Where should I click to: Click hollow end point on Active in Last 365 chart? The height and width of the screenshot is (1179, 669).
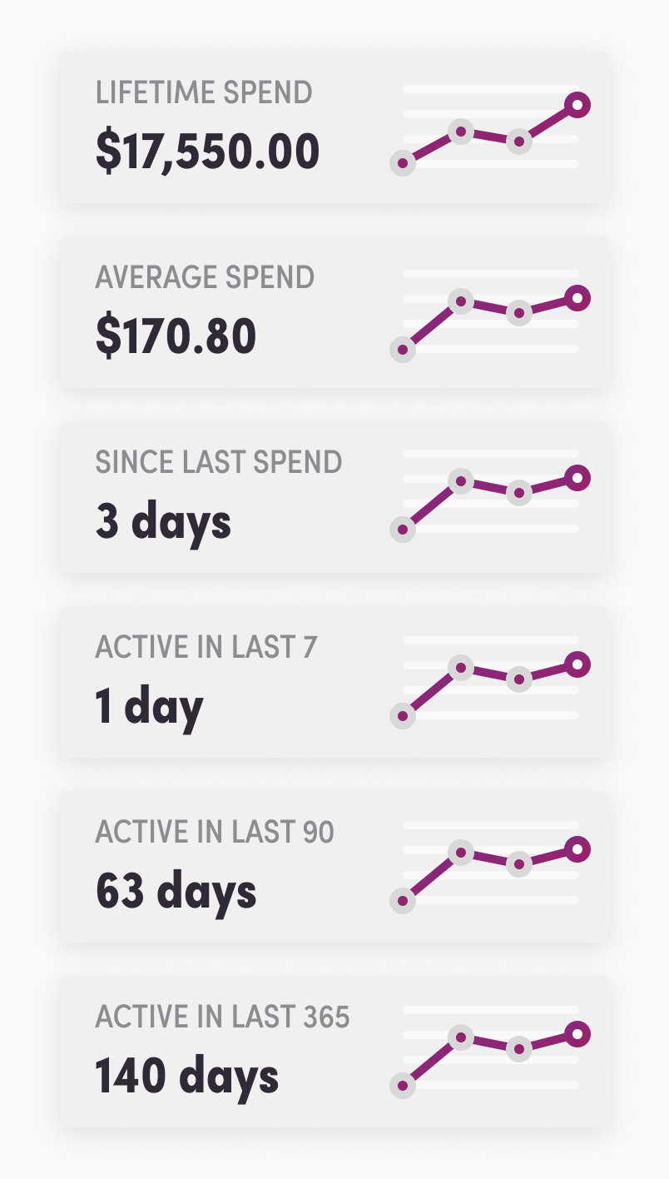coord(577,1034)
